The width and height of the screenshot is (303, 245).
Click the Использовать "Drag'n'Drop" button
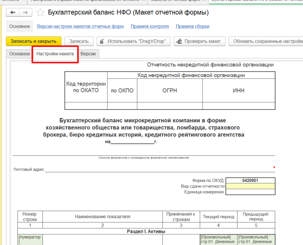pos(133,41)
